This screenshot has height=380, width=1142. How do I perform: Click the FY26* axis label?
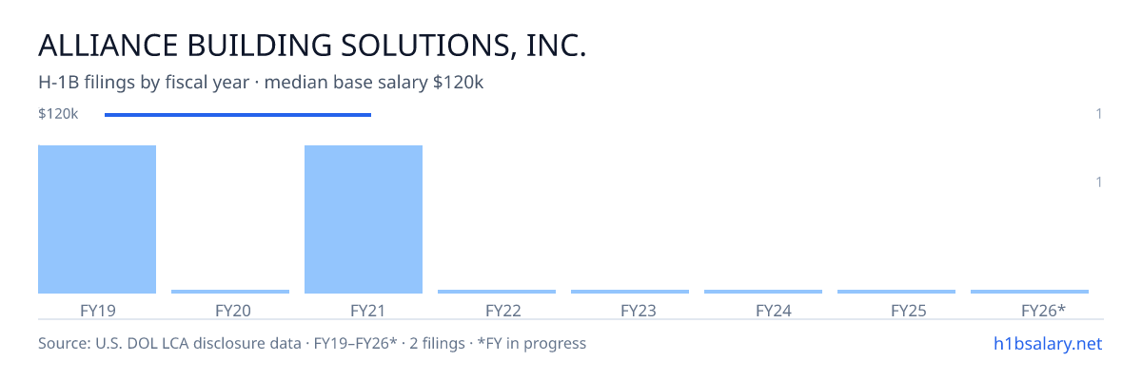click(x=1043, y=310)
